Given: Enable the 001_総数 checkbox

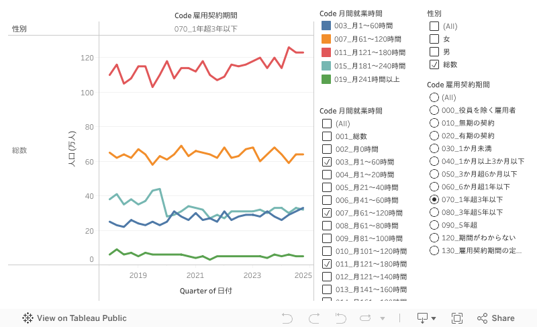Looking at the screenshot, I should [x=327, y=136].
